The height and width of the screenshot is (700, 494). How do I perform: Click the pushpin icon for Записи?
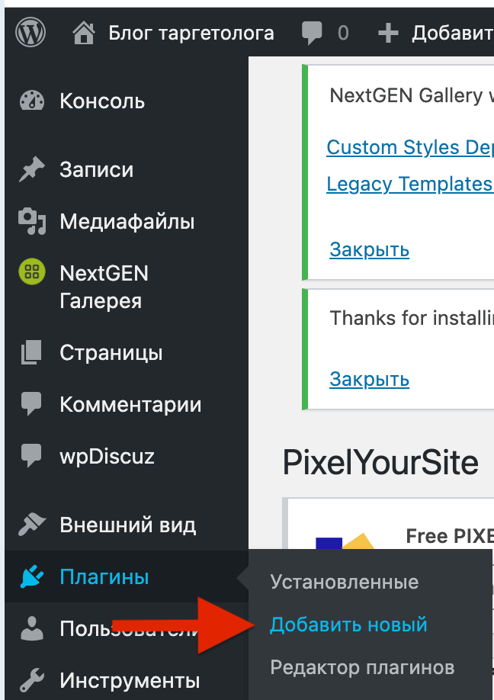tap(31, 170)
